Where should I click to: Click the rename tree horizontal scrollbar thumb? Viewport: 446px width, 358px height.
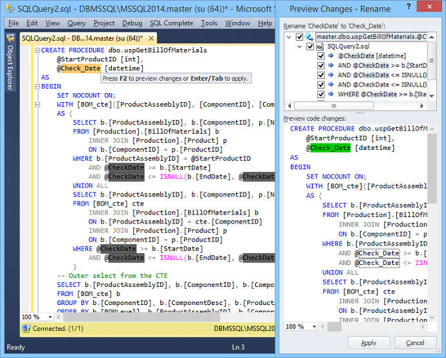point(334,106)
